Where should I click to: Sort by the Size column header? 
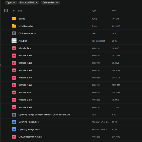(114, 11)
